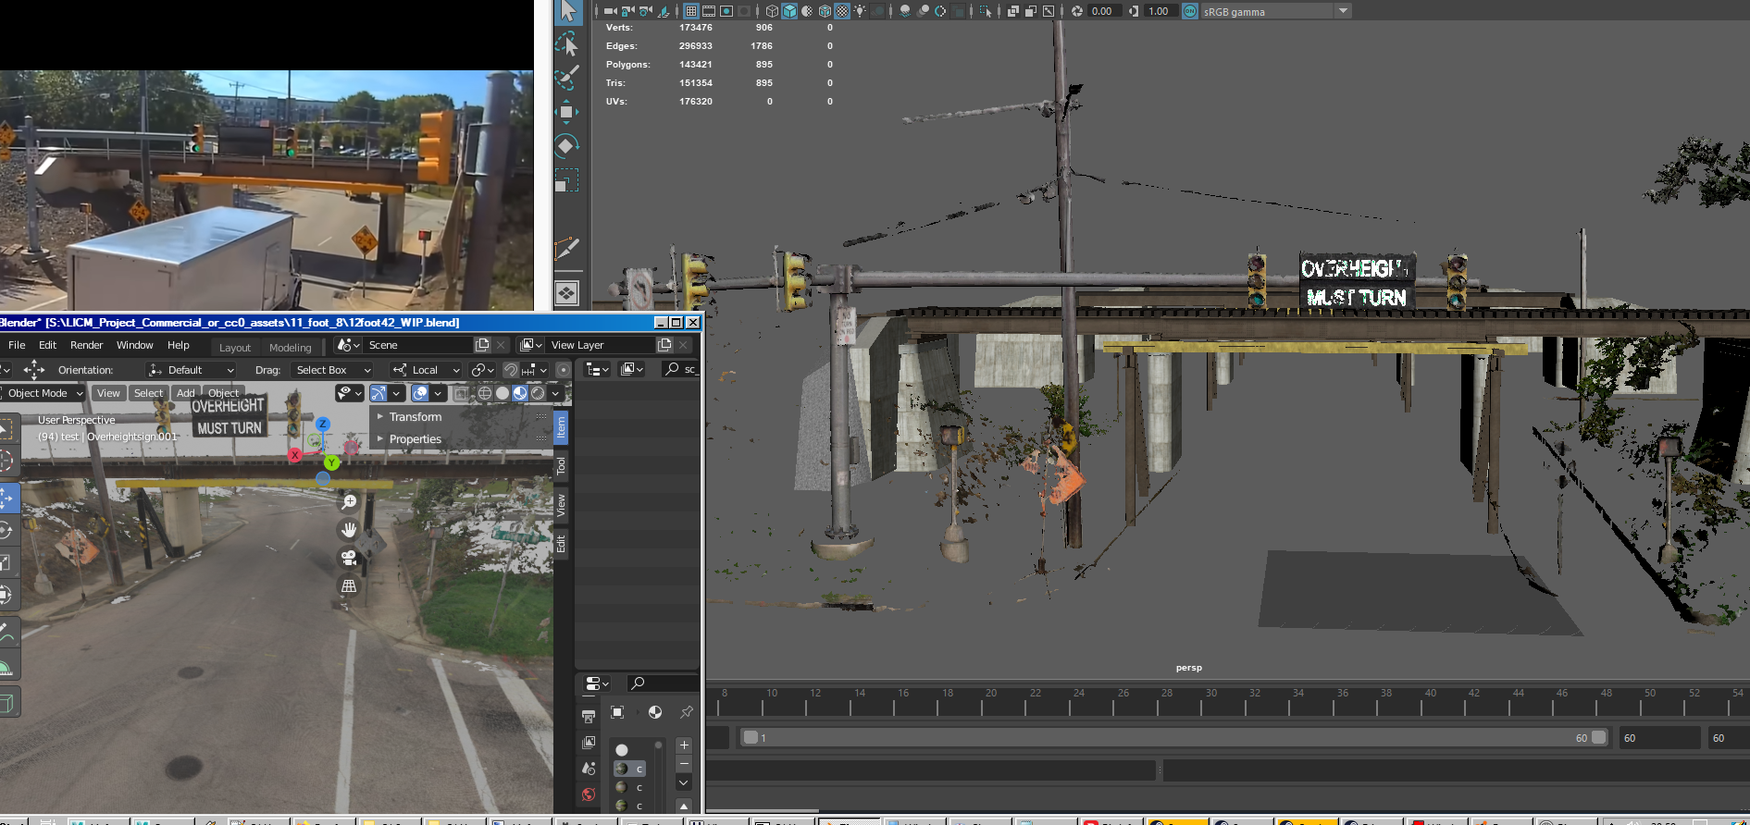Expand the Properties panel in Blender sidebar
Screen dimensions: 1750x825
(x=415, y=439)
